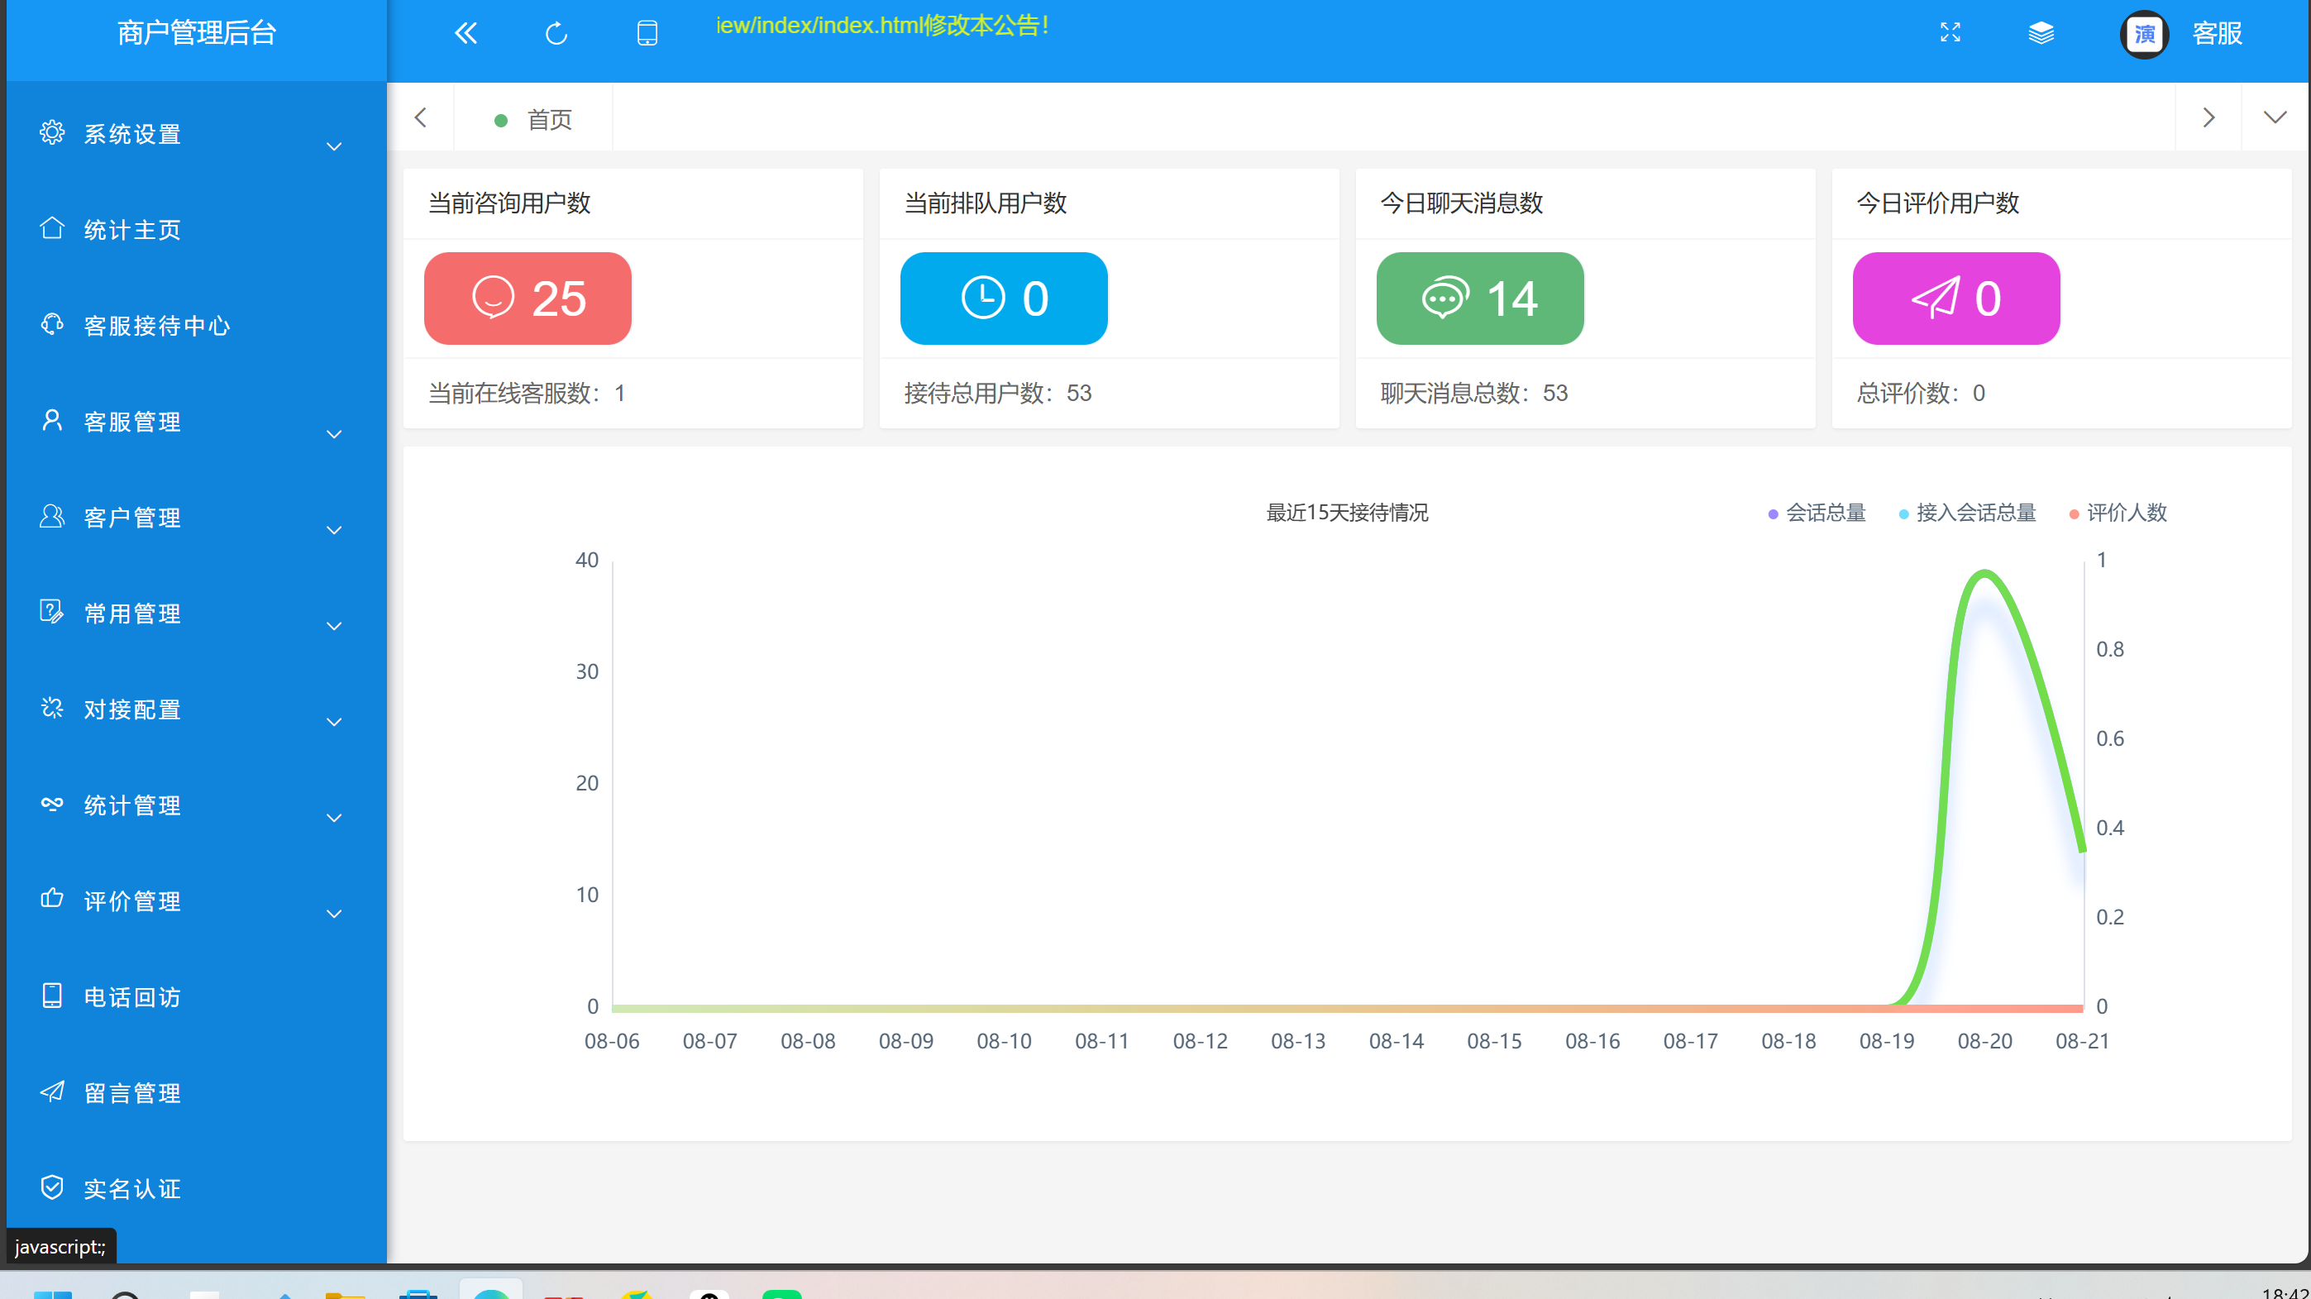Toggle 接入会话总量 legend item
The image size is (2311, 1299).
point(1967,513)
